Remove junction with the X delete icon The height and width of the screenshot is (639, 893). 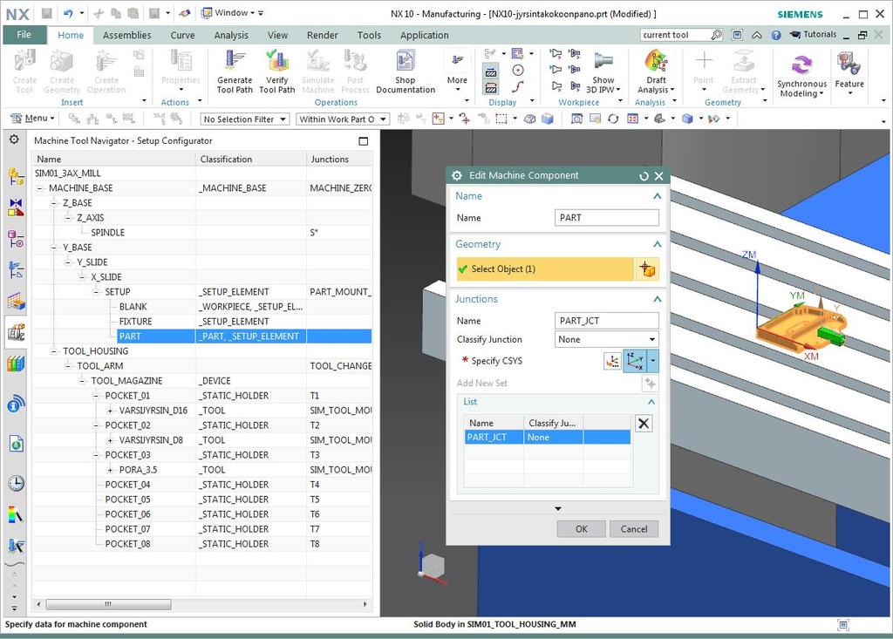[x=644, y=423]
